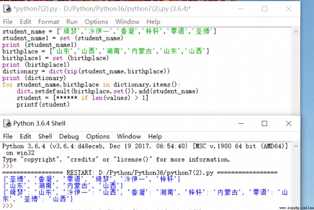
Task: Click the 'dict.setdefault(birthplace,set())' code line
Action: tap(107, 91)
